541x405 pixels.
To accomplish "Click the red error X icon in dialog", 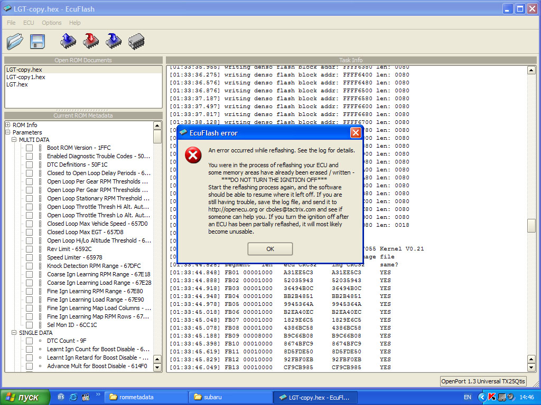I will [193, 155].
